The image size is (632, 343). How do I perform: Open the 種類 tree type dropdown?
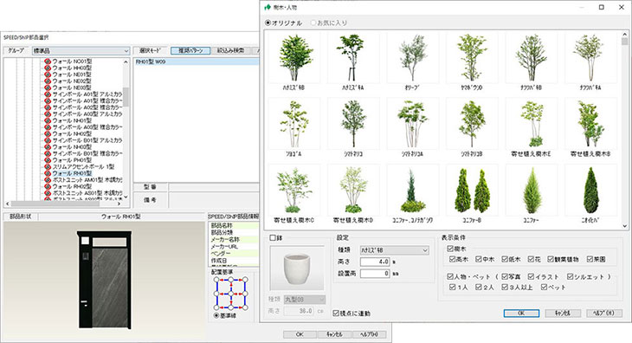click(394, 250)
